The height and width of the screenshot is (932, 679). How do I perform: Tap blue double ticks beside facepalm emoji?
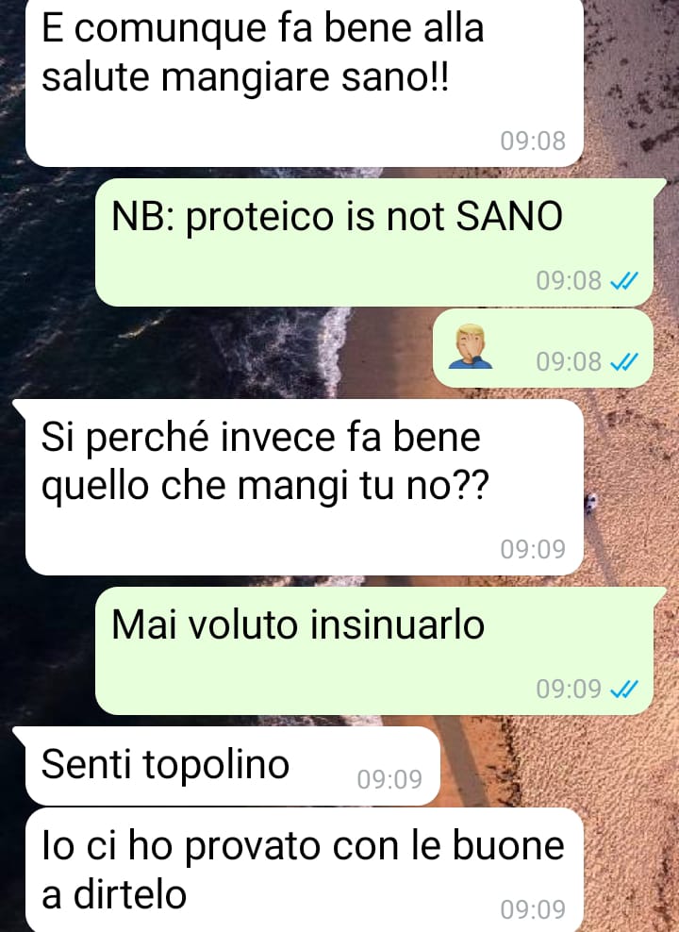(x=623, y=360)
